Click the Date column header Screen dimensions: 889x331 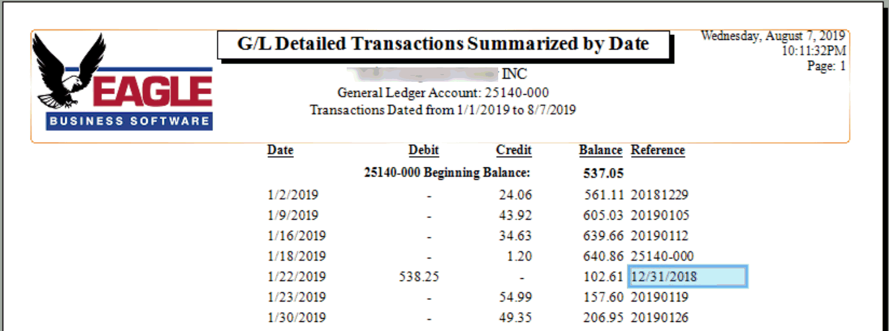(x=280, y=150)
